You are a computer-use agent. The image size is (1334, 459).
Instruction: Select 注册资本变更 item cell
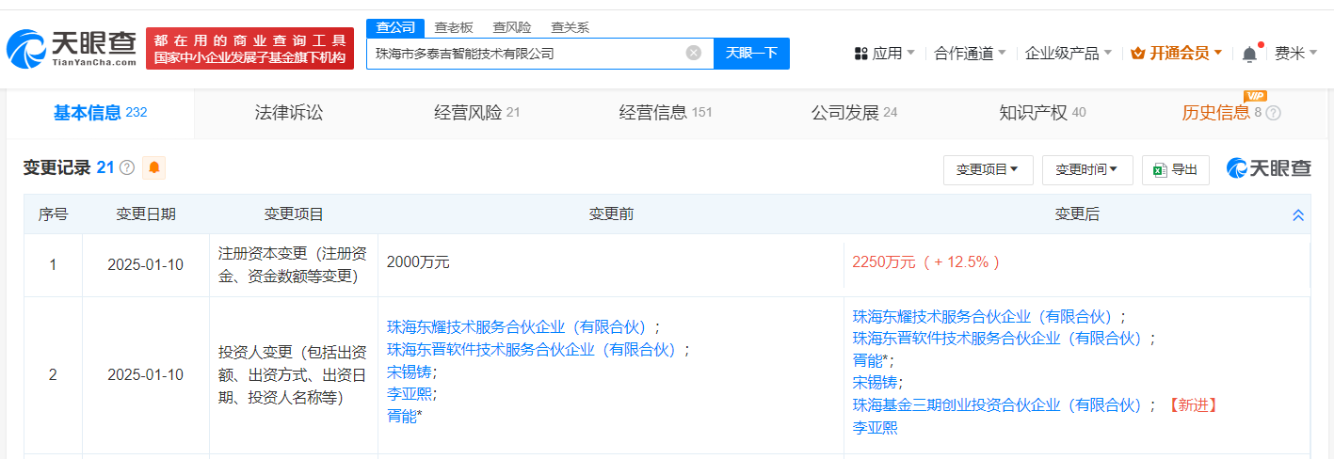click(x=294, y=264)
